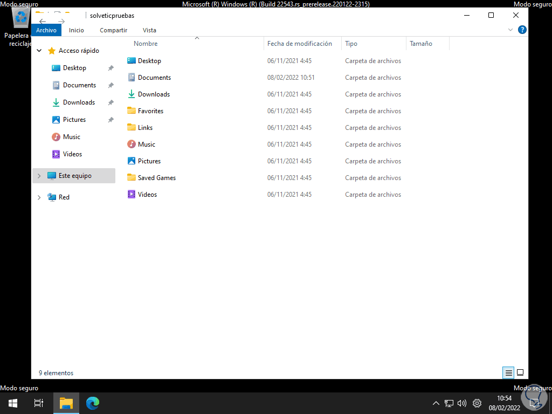
Task: Select the Este equipo computer icon
Action: pos(52,176)
